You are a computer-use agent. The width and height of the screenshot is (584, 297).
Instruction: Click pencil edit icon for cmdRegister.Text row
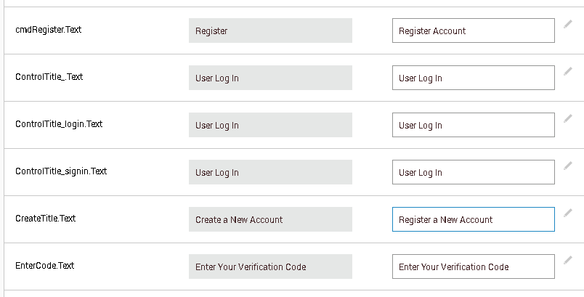567,25
